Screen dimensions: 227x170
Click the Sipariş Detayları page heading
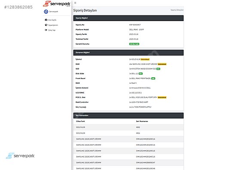click(x=85, y=10)
